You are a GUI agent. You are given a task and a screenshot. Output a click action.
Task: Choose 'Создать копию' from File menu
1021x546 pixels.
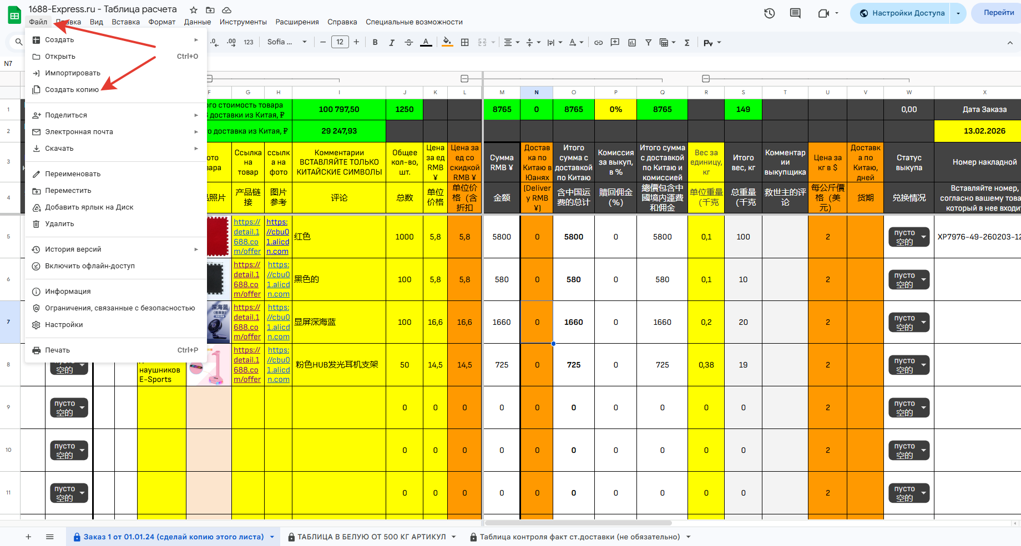[72, 90]
